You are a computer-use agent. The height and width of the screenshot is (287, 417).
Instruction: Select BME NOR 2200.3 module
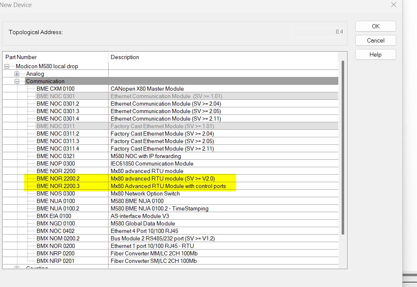[58, 186]
